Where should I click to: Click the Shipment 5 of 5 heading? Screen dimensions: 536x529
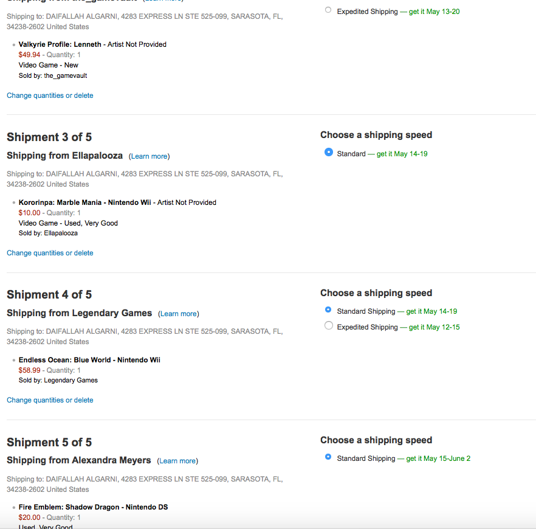click(x=49, y=442)
